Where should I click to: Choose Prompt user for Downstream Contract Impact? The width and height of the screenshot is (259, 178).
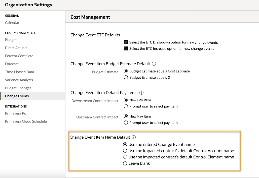[126, 106]
